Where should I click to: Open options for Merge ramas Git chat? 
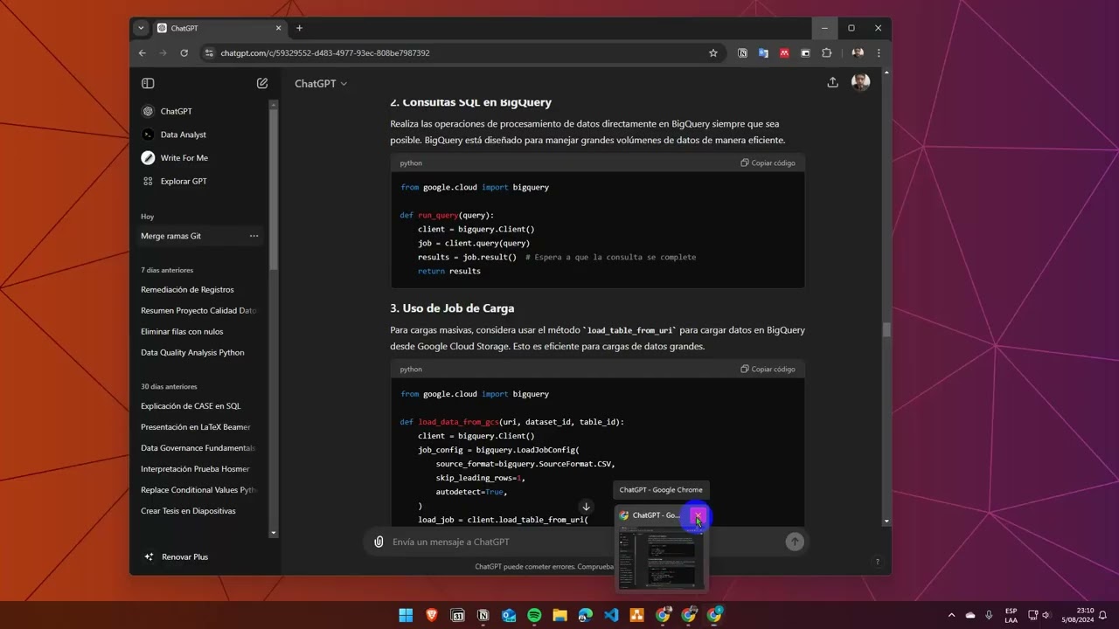pos(254,236)
